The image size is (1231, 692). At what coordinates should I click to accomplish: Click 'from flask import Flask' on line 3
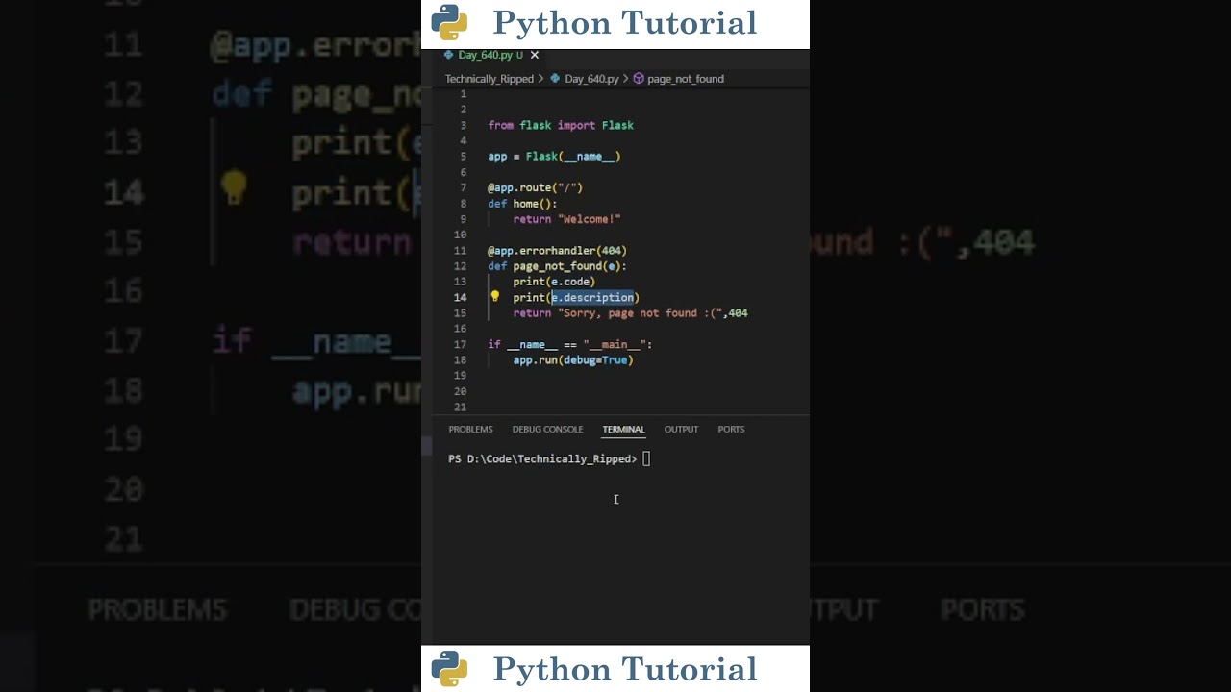(x=561, y=126)
